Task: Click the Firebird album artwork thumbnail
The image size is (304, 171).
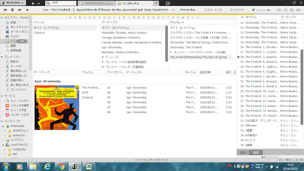Action: click(x=57, y=108)
